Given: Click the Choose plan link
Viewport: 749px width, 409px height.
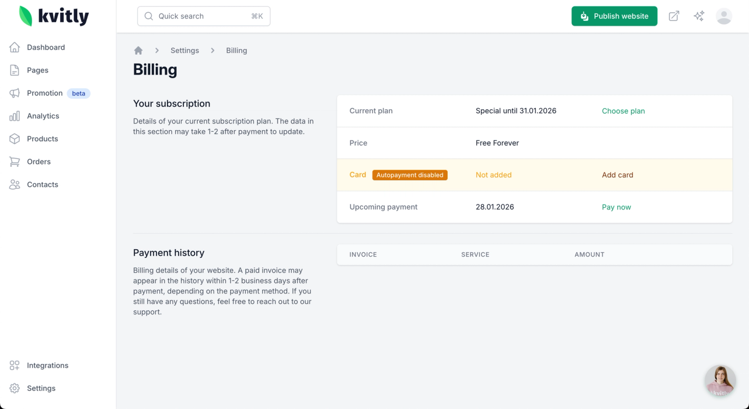Looking at the screenshot, I should (623, 111).
